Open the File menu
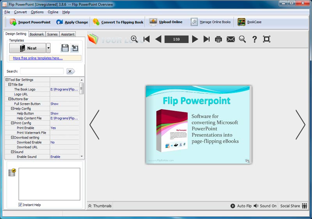Screen dimensions: 312x219 click(7, 12)
